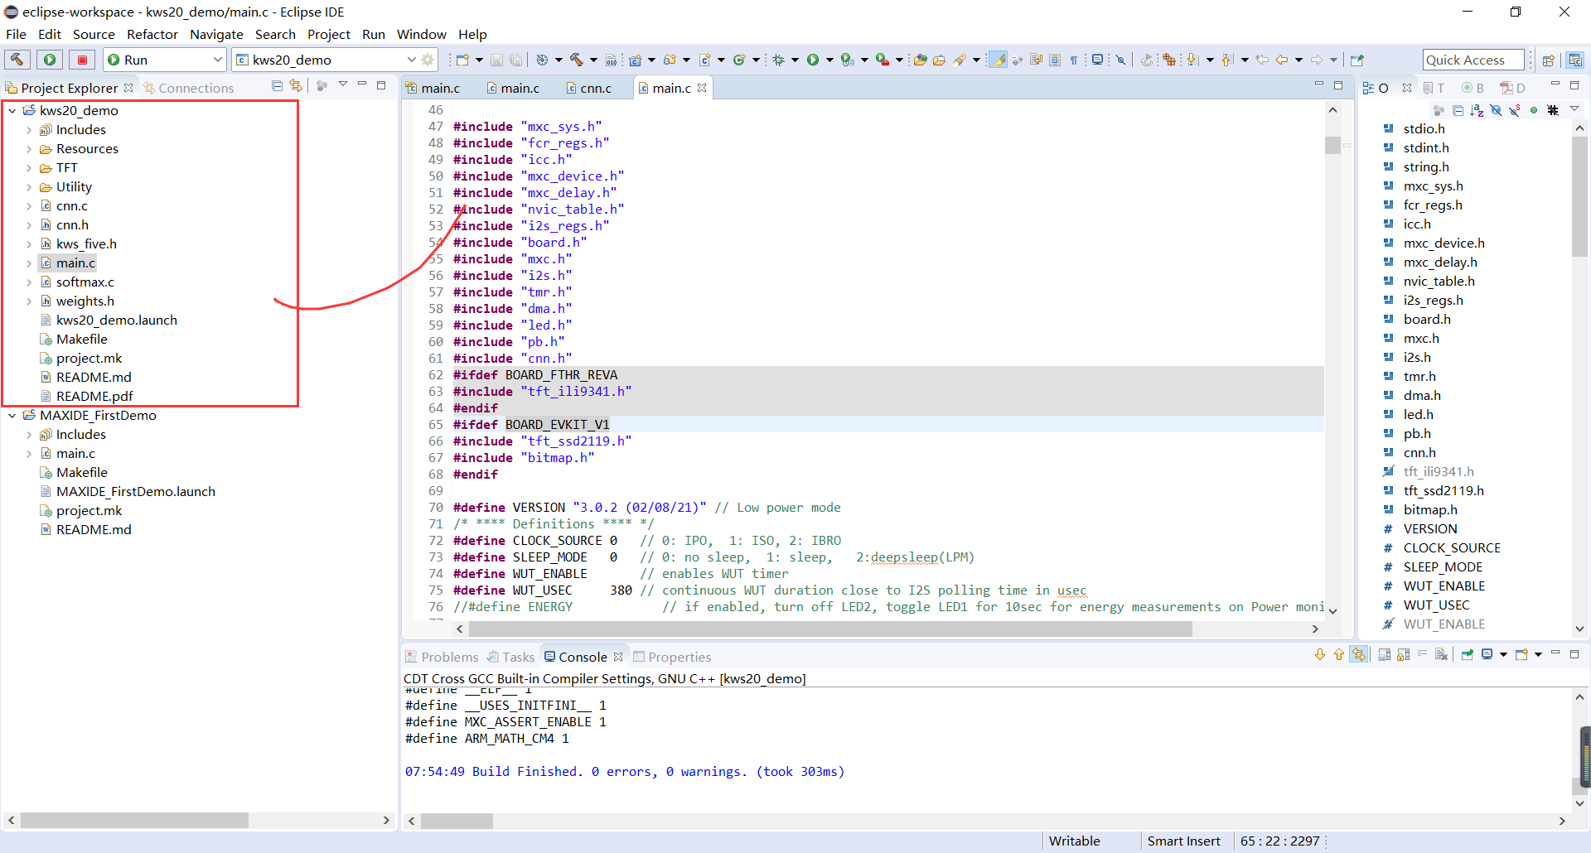Click inside the Quick Access field
This screenshot has height=853, width=1591.
[1473, 60]
